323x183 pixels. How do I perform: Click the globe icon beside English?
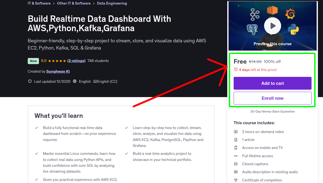tap(74, 81)
